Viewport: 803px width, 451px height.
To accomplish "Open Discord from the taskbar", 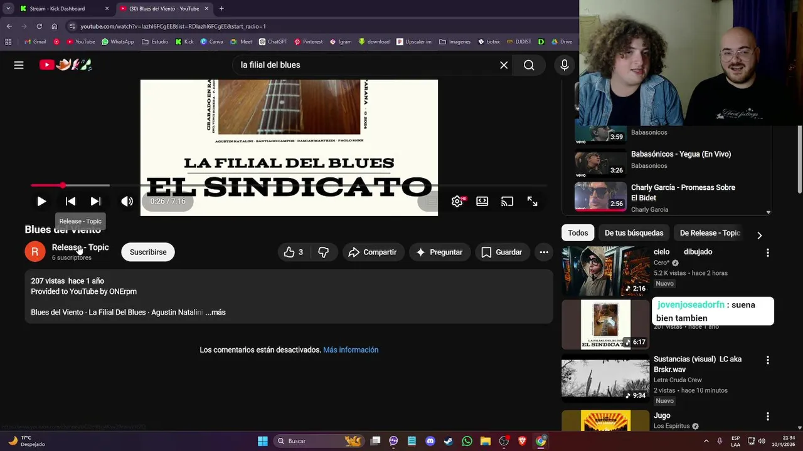I will point(430,441).
